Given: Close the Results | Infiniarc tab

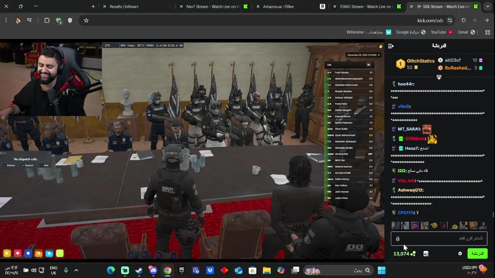Looking at the screenshot, I should click(104, 7).
